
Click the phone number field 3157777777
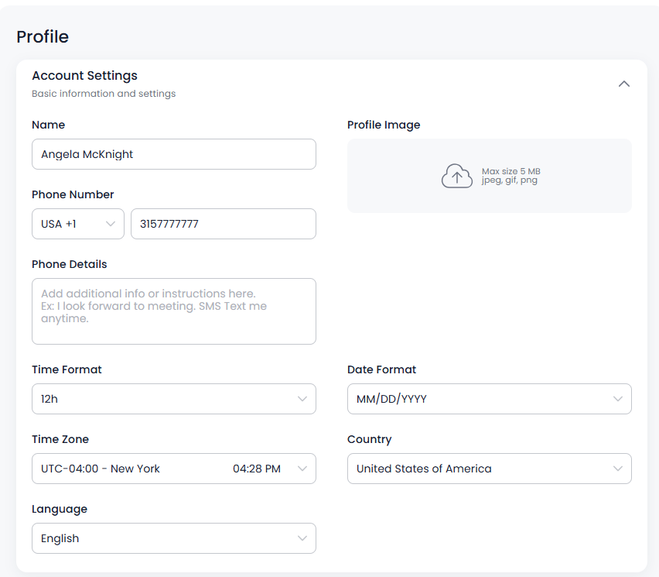point(224,224)
